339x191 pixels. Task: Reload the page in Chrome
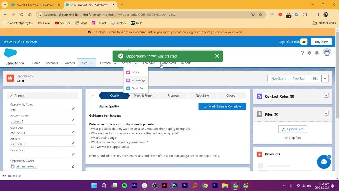[21, 15]
